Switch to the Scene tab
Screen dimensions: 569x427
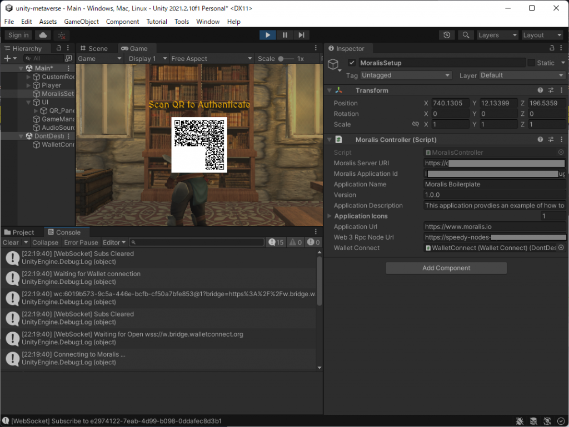[x=94, y=49]
